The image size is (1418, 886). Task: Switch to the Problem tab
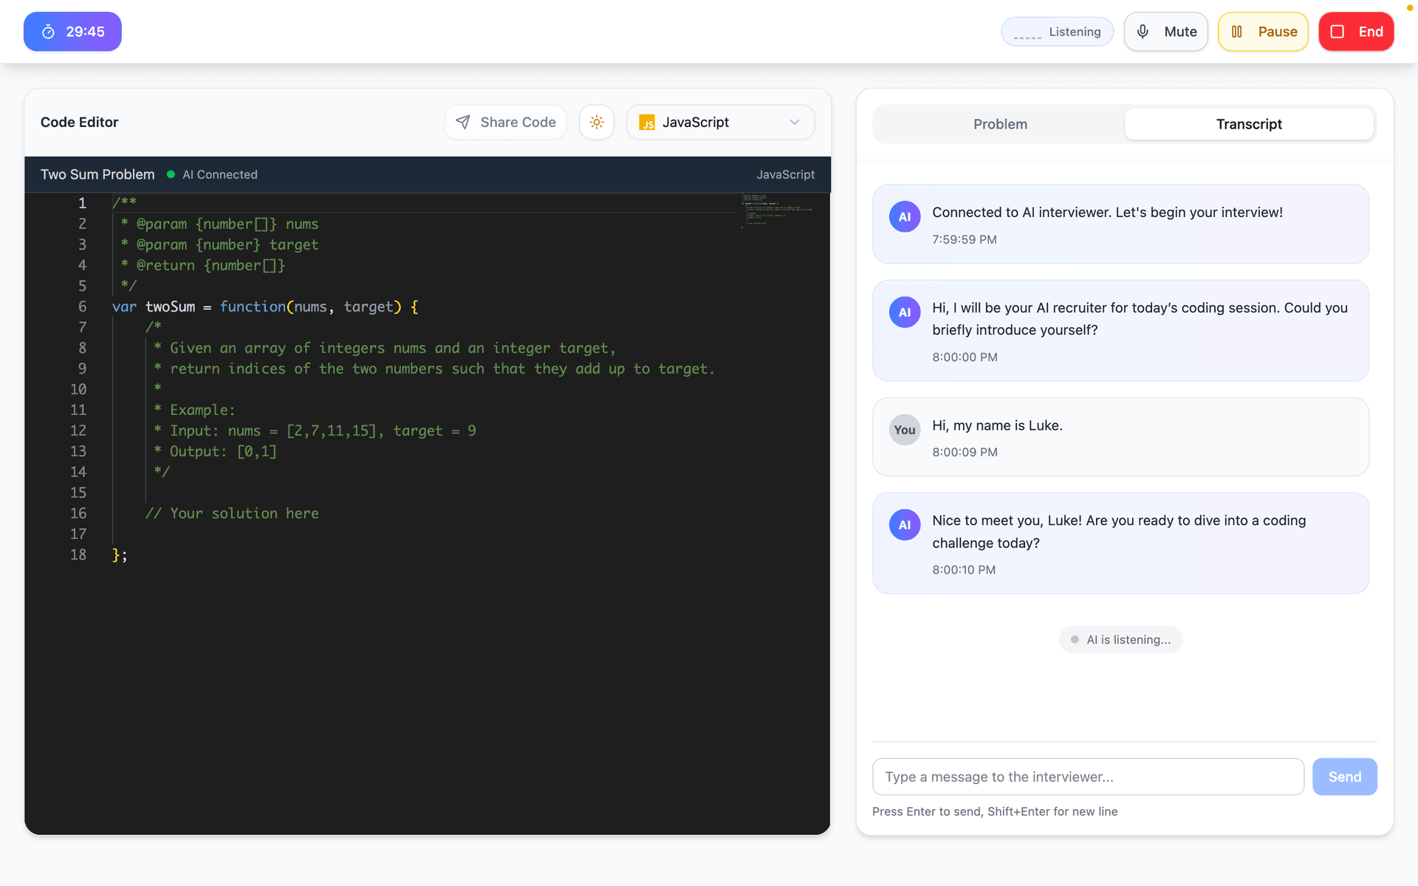(x=1000, y=124)
